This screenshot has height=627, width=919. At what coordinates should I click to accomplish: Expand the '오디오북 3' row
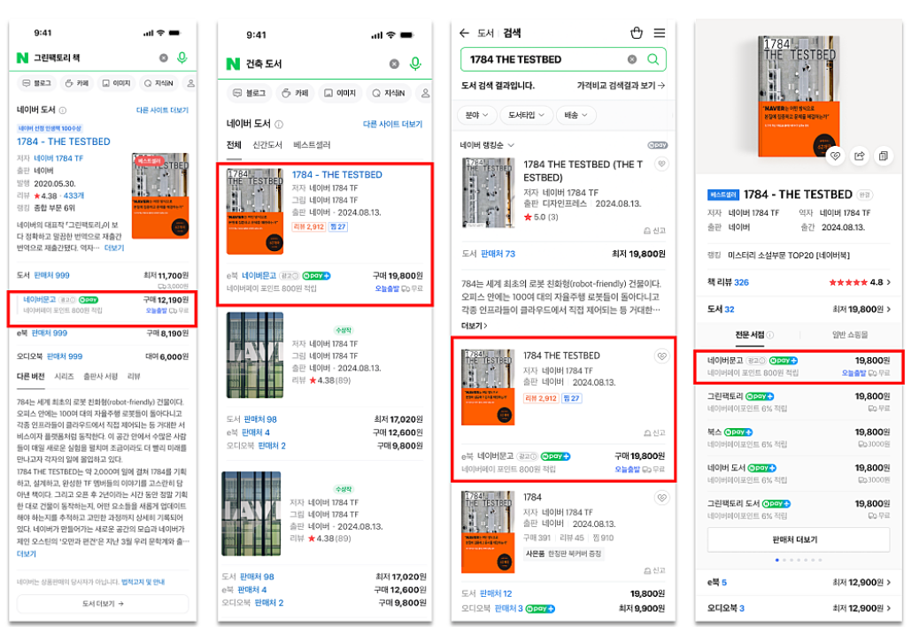coord(799,608)
